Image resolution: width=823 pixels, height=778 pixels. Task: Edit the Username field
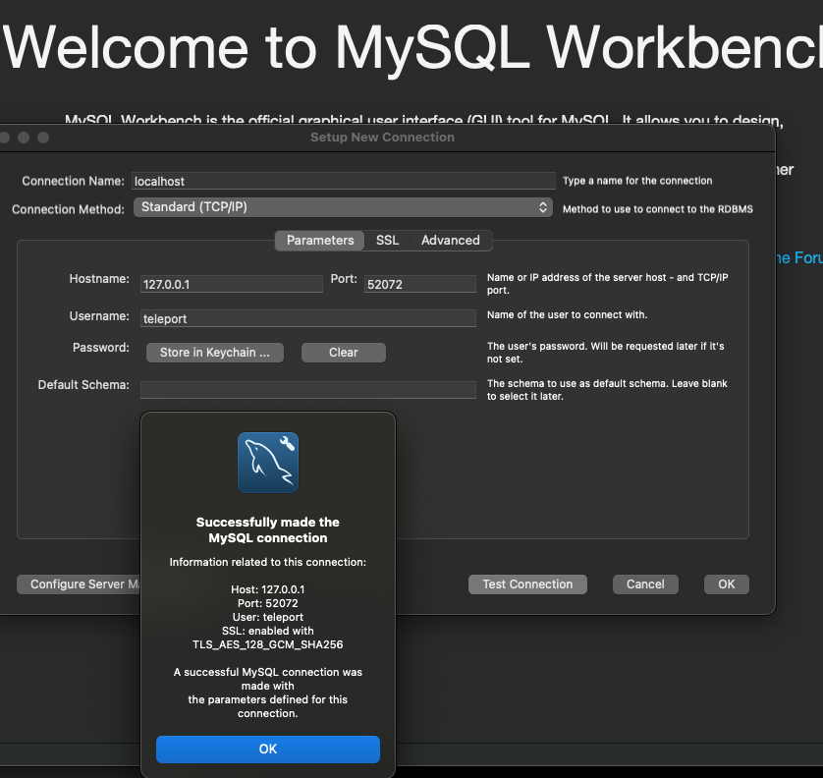[308, 318]
